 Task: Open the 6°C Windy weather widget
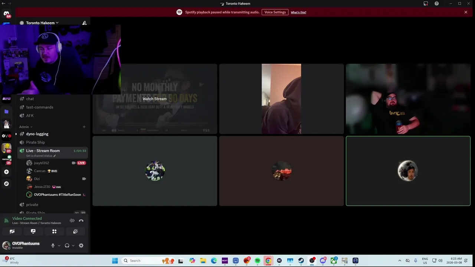click(x=12, y=261)
